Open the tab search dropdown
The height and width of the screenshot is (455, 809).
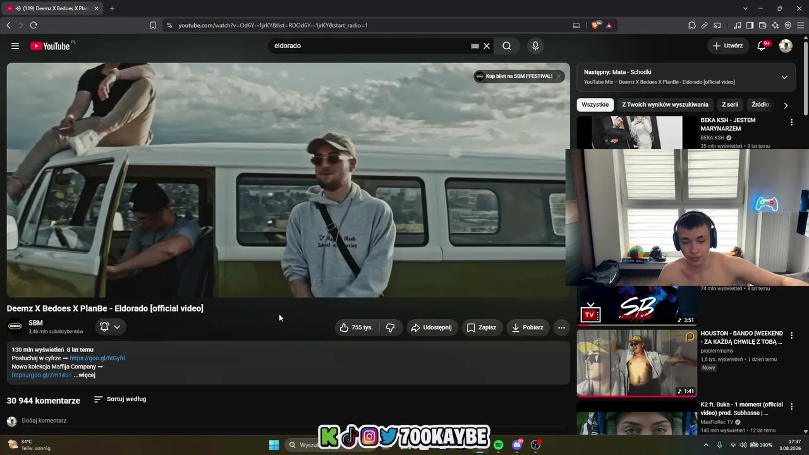(x=745, y=8)
